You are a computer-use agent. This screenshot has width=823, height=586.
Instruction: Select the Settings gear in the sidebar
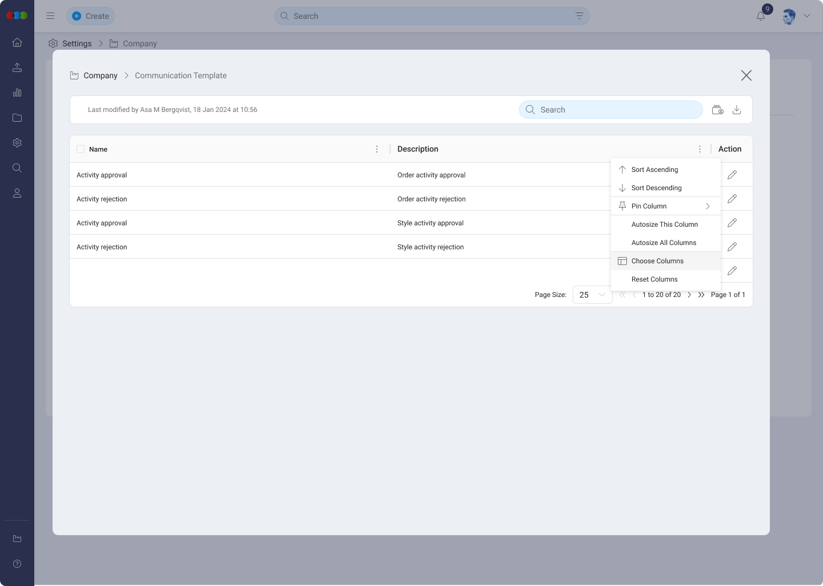pyautogui.click(x=17, y=143)
